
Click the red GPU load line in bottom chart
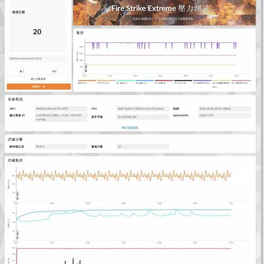[123, 249]
